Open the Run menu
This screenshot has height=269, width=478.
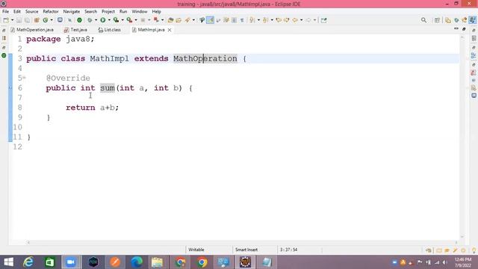click(123, 11)
